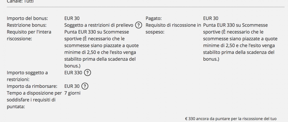This screenshot has height=122, width=288.
Task: Select EUR 30 value beside 'Importo del bonus'
Action: [x=72, y=19]
